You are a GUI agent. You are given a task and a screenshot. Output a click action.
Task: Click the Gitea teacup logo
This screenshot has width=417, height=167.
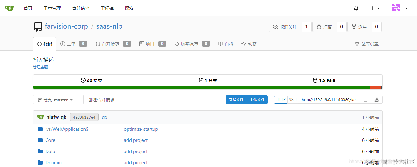[9, 8]
